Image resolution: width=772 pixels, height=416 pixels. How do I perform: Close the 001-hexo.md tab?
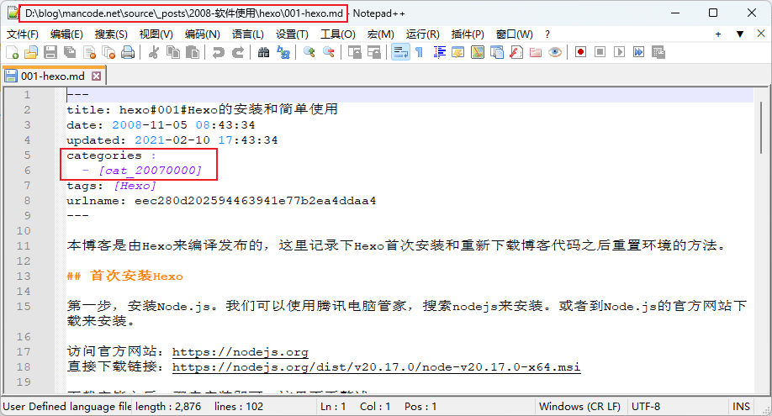pyautogui.click(x=96, y=76)
